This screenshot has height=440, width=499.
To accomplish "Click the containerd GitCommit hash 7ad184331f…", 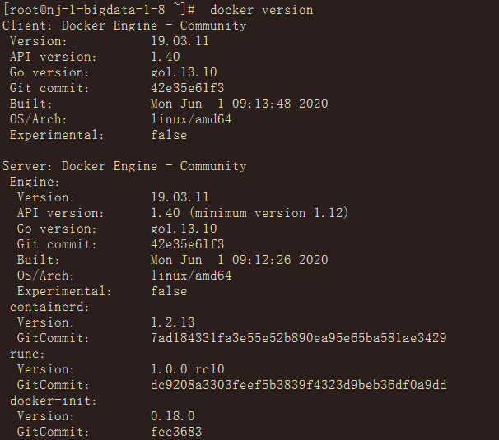I will click(x=299, y=338).
